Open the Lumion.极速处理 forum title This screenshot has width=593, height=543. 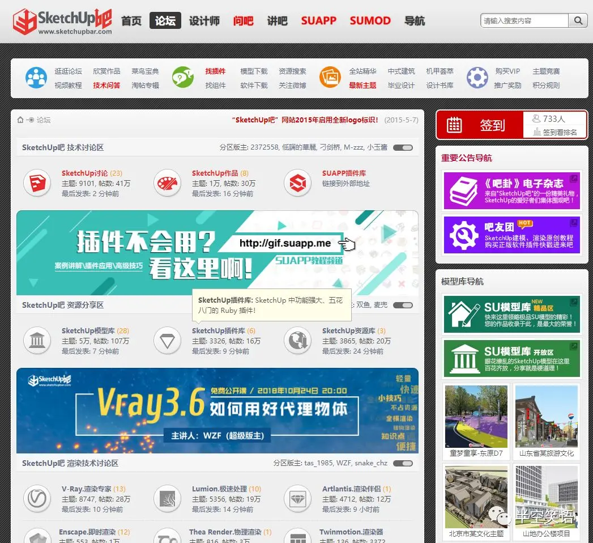click(219, 489)
